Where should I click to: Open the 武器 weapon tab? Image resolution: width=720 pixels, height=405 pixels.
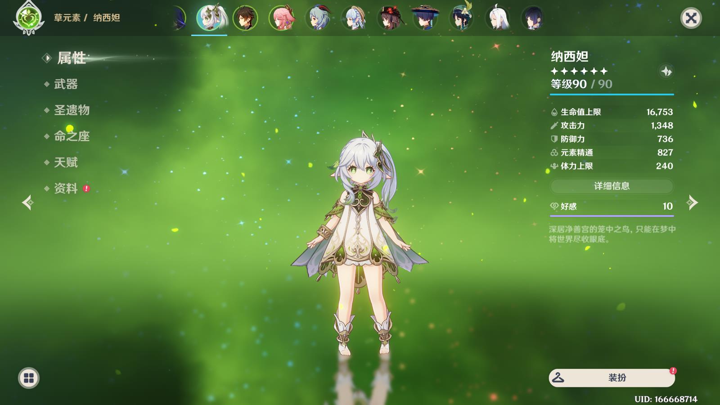(x=66, y=84)
